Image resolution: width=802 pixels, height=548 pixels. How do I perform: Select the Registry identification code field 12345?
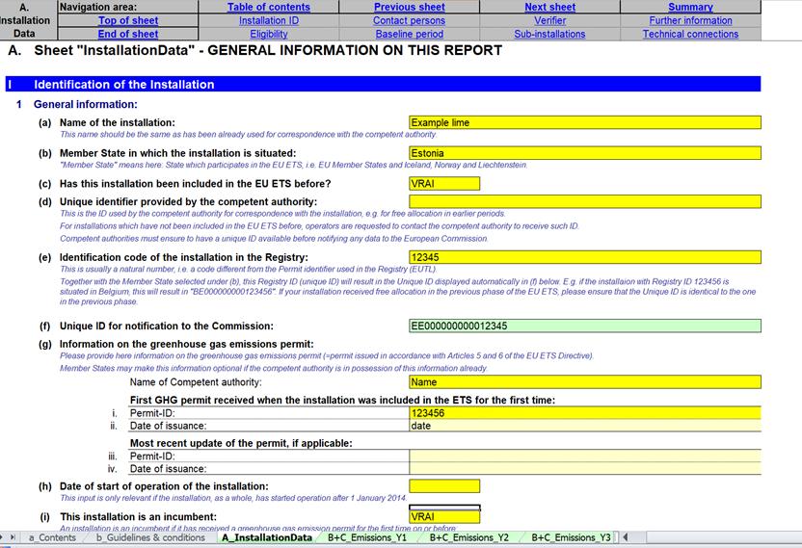(x=584, y=257)
